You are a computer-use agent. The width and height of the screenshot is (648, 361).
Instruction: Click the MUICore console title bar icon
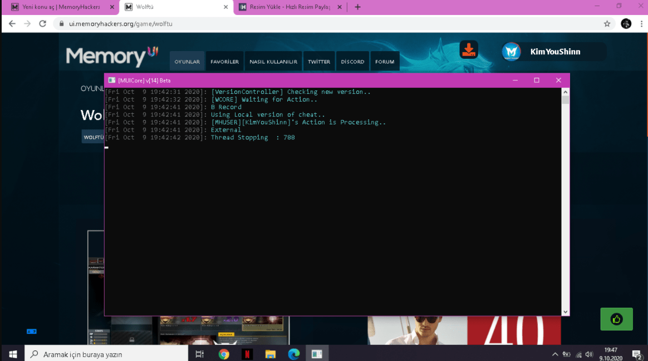pos(111,81)
